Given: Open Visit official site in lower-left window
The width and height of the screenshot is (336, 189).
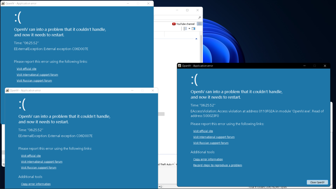Looking at the screenshot, I should (31, 156).
